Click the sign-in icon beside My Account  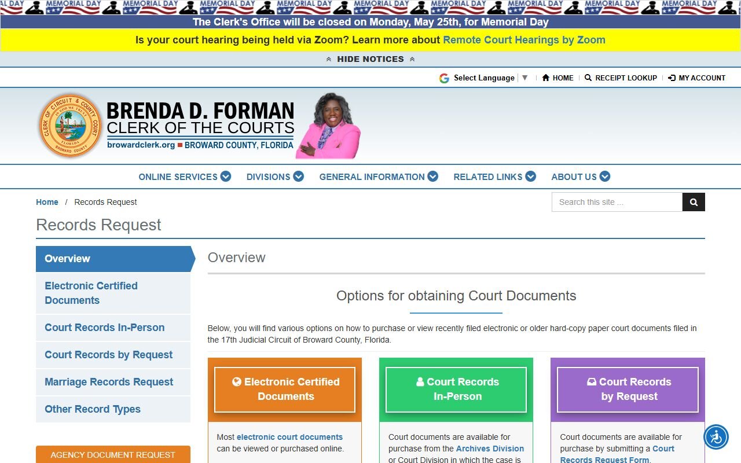click(x=672, y=78)
